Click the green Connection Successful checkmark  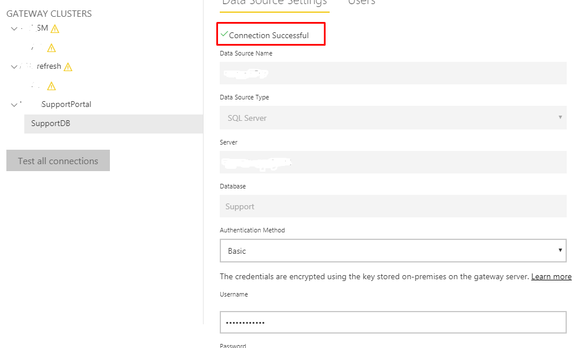coord(224,34)
